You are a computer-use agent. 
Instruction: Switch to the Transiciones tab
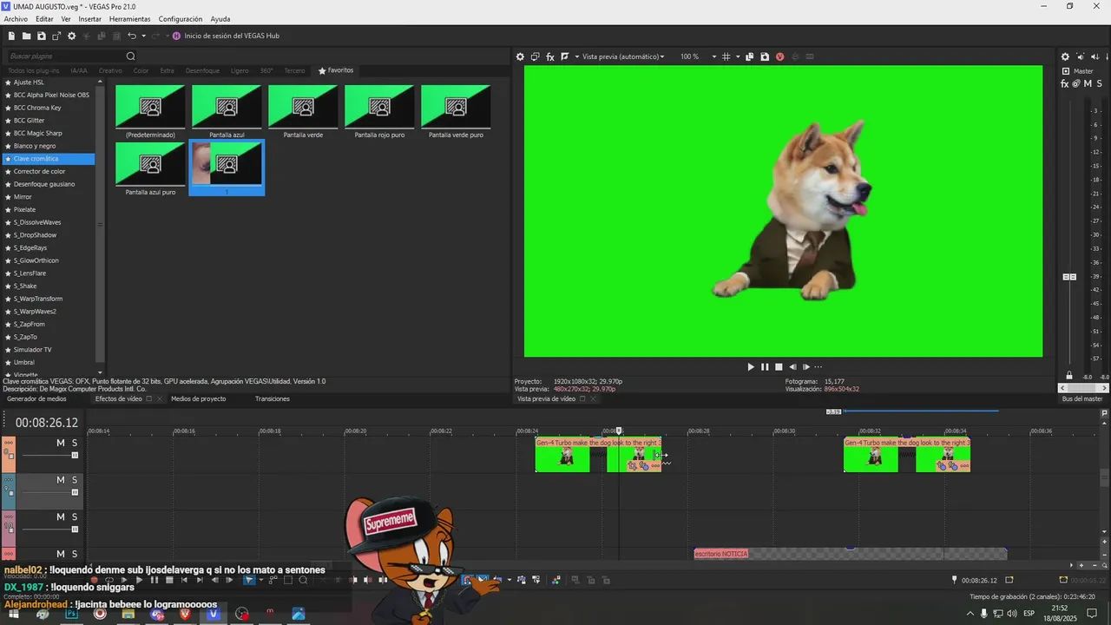click(x=273, y=398)
